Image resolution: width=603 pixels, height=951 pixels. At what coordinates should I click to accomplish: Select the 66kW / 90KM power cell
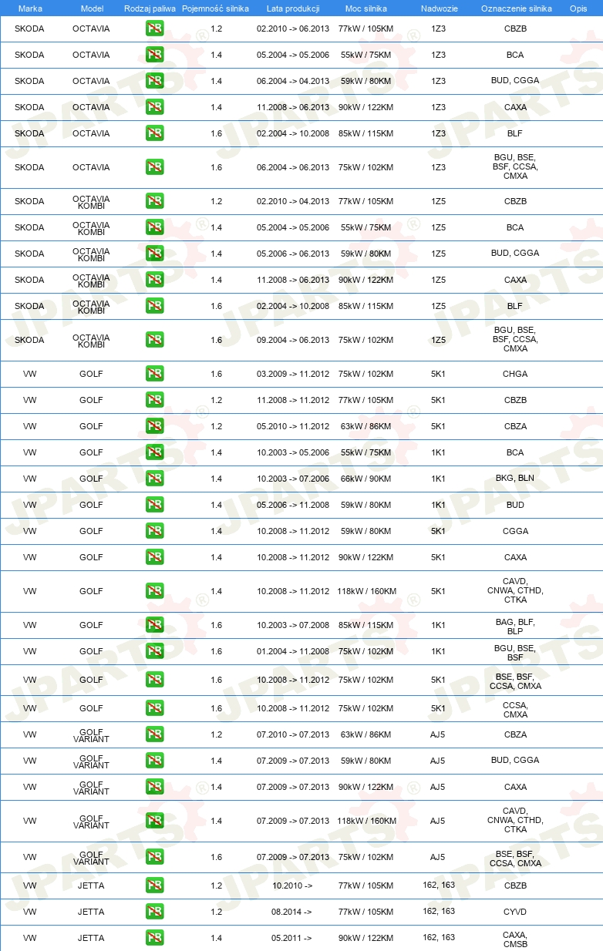366,479
